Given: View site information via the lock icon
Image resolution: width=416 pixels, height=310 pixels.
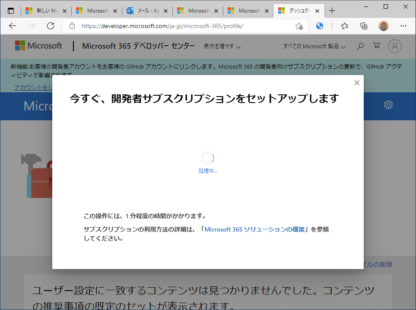Looking at the screenshot, I should pos(72,26).
